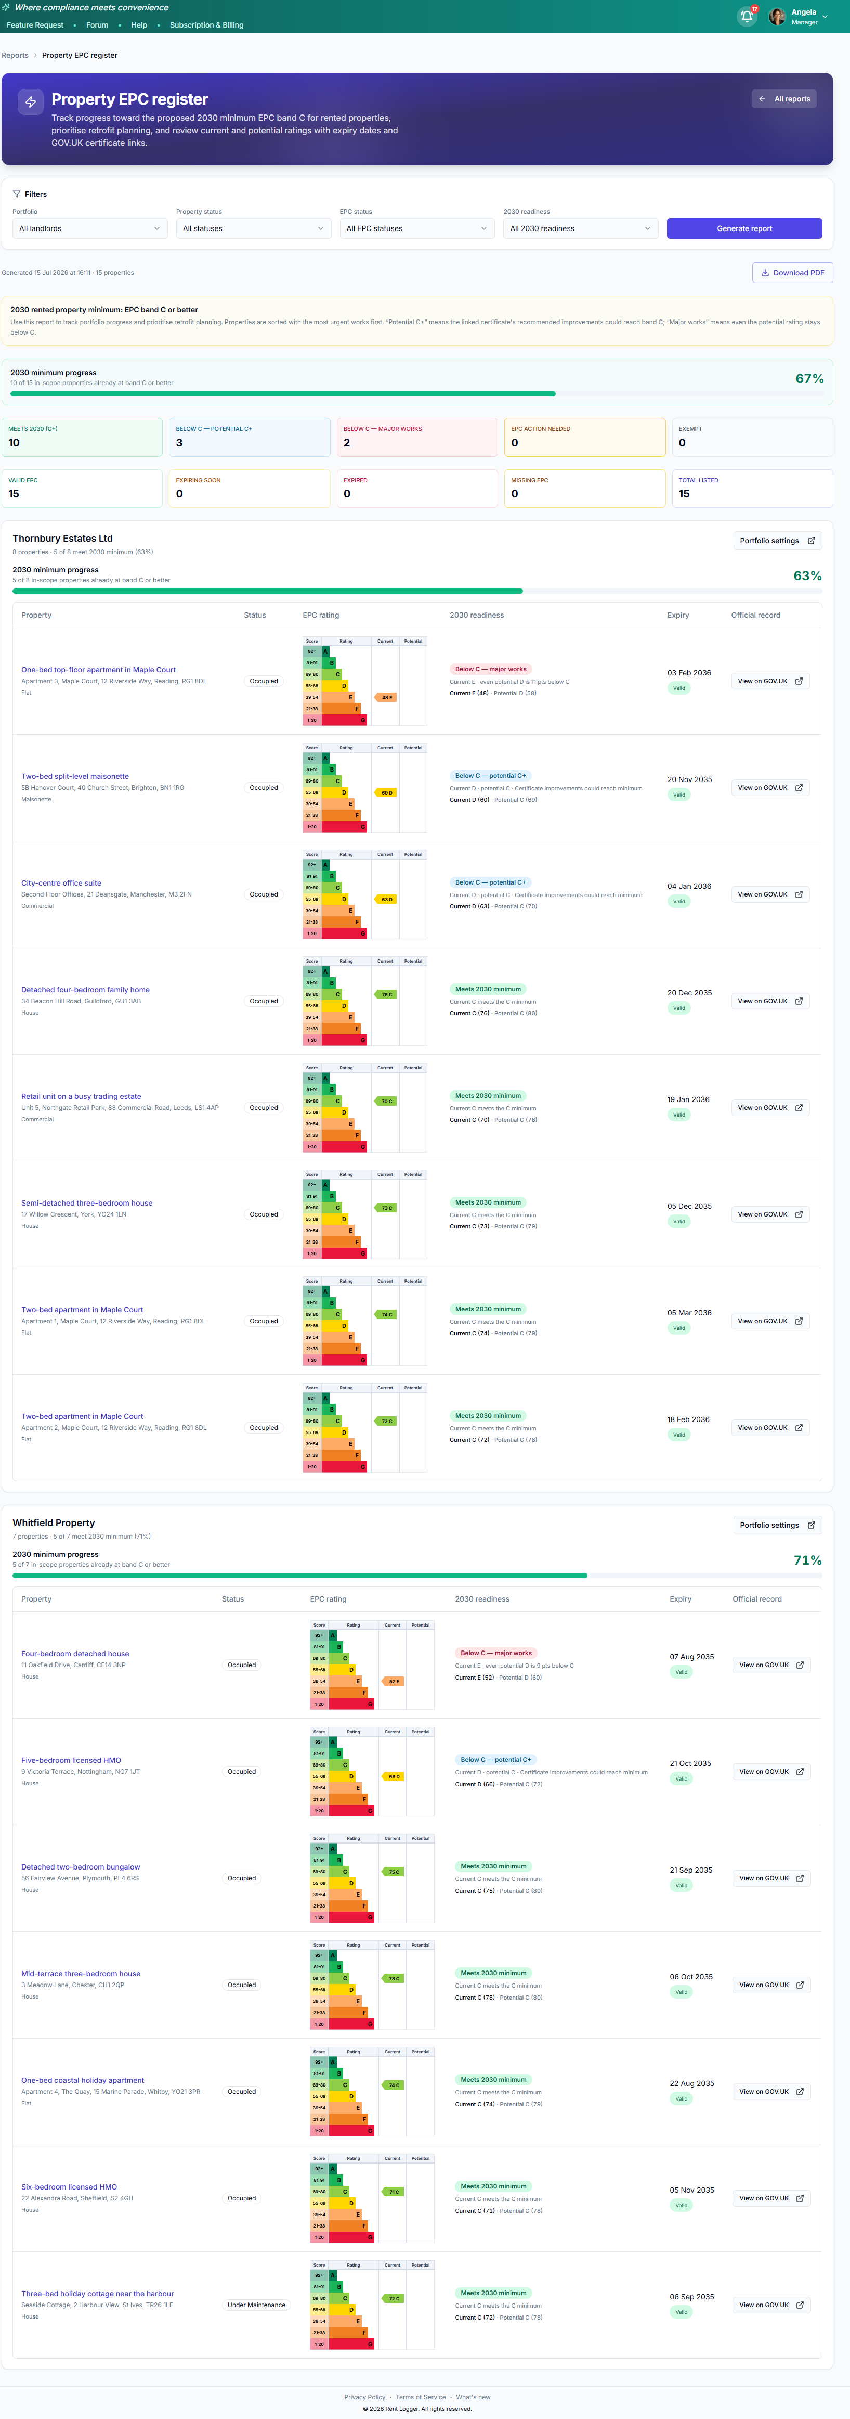
Task: Open the EPC status dropdown
Action: [x=416, y=228]
